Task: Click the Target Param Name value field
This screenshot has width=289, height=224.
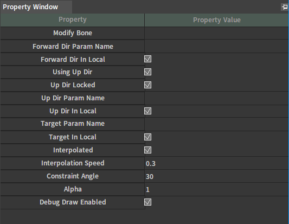Action: tap(217, 124)
